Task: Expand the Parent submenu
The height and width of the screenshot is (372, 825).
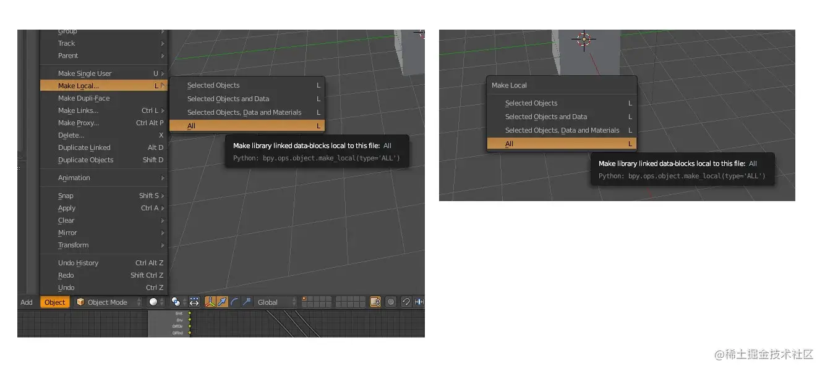Action: (104, 56)
